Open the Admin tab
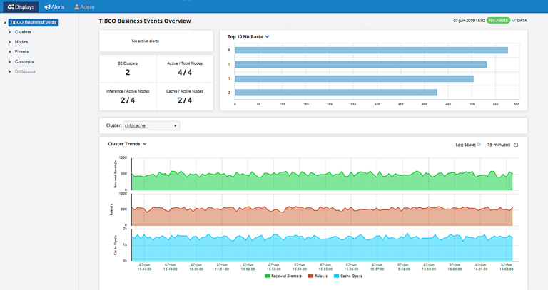 click(x=84, y=6)
